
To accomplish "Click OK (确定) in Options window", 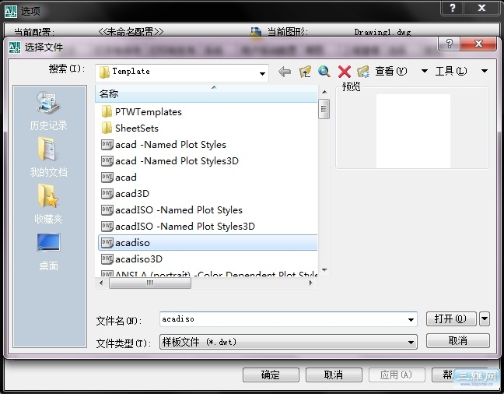I will [x=271, y=375].
